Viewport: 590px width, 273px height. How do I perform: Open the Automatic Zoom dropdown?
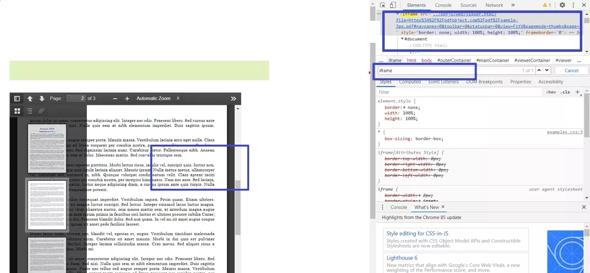(x=157, y=98)
